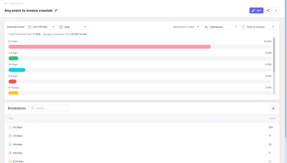Click the share icon button
The width and height of the screenshot is (287, 163).
268,10
